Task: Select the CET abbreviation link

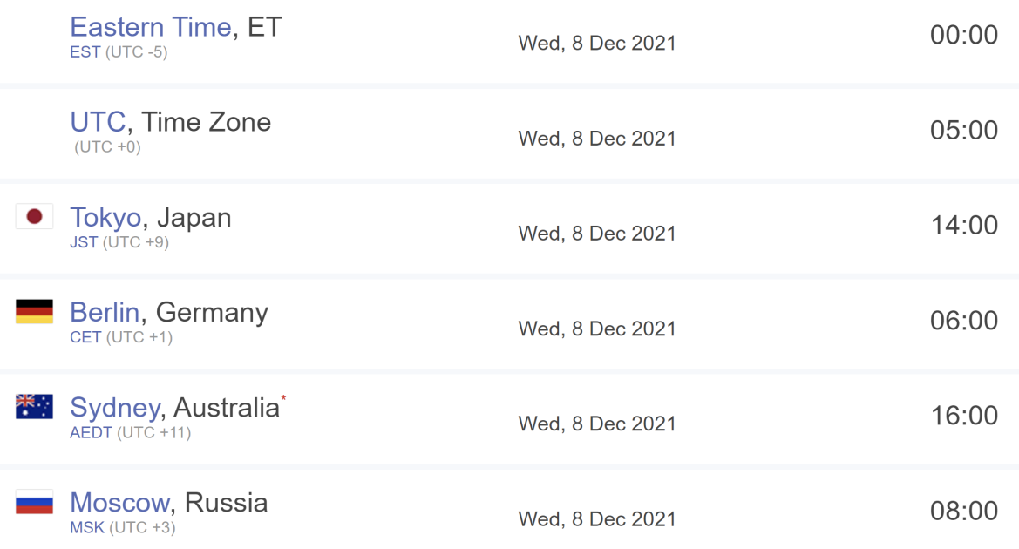Action: [85, 337]
